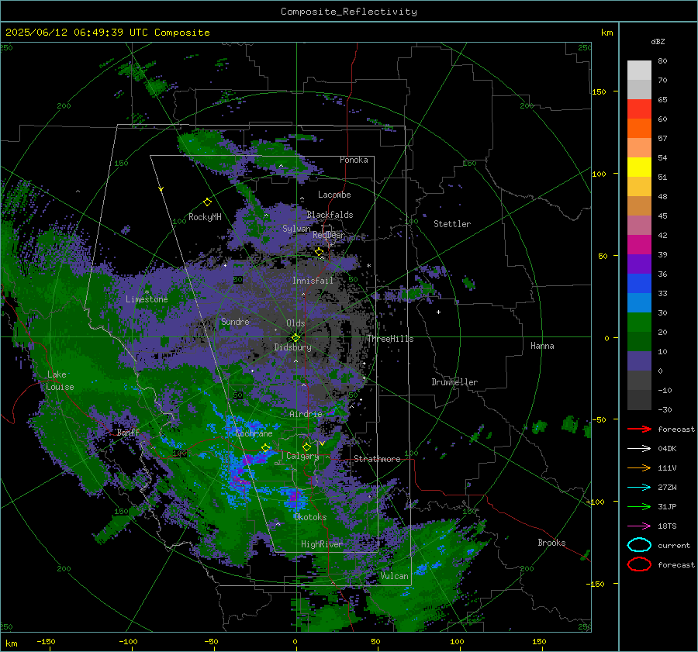
Task: Click the Banff town label
Action: pos(128,432)
